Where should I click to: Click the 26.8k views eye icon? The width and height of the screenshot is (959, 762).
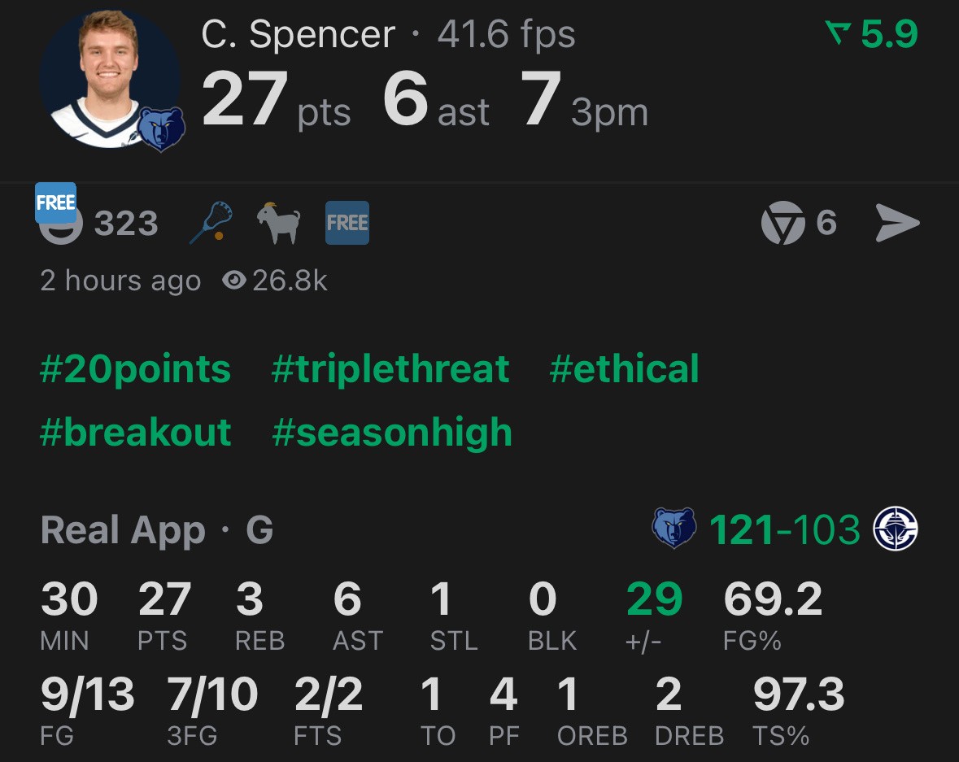234,281
